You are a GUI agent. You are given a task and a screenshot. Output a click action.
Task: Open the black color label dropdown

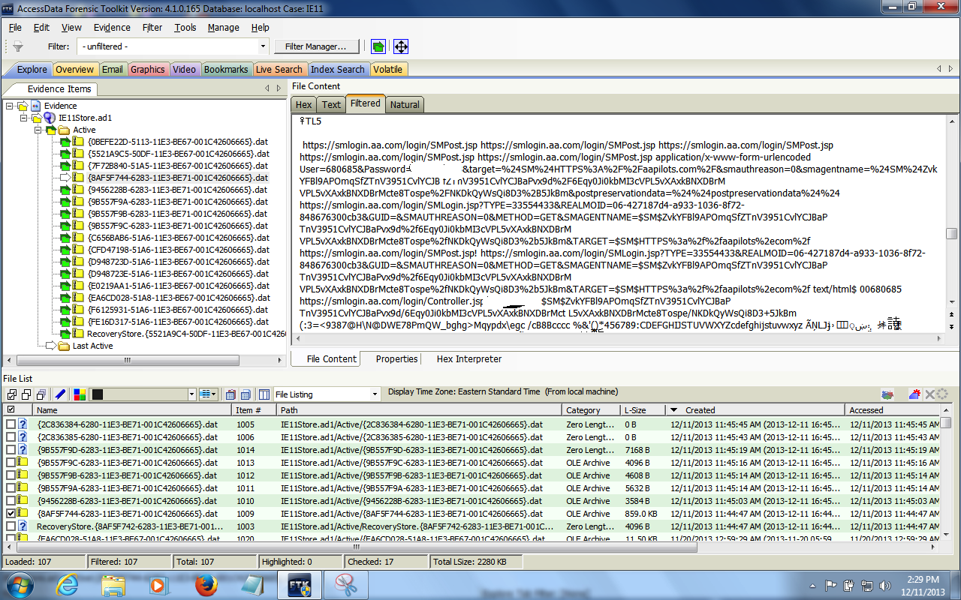192,394
